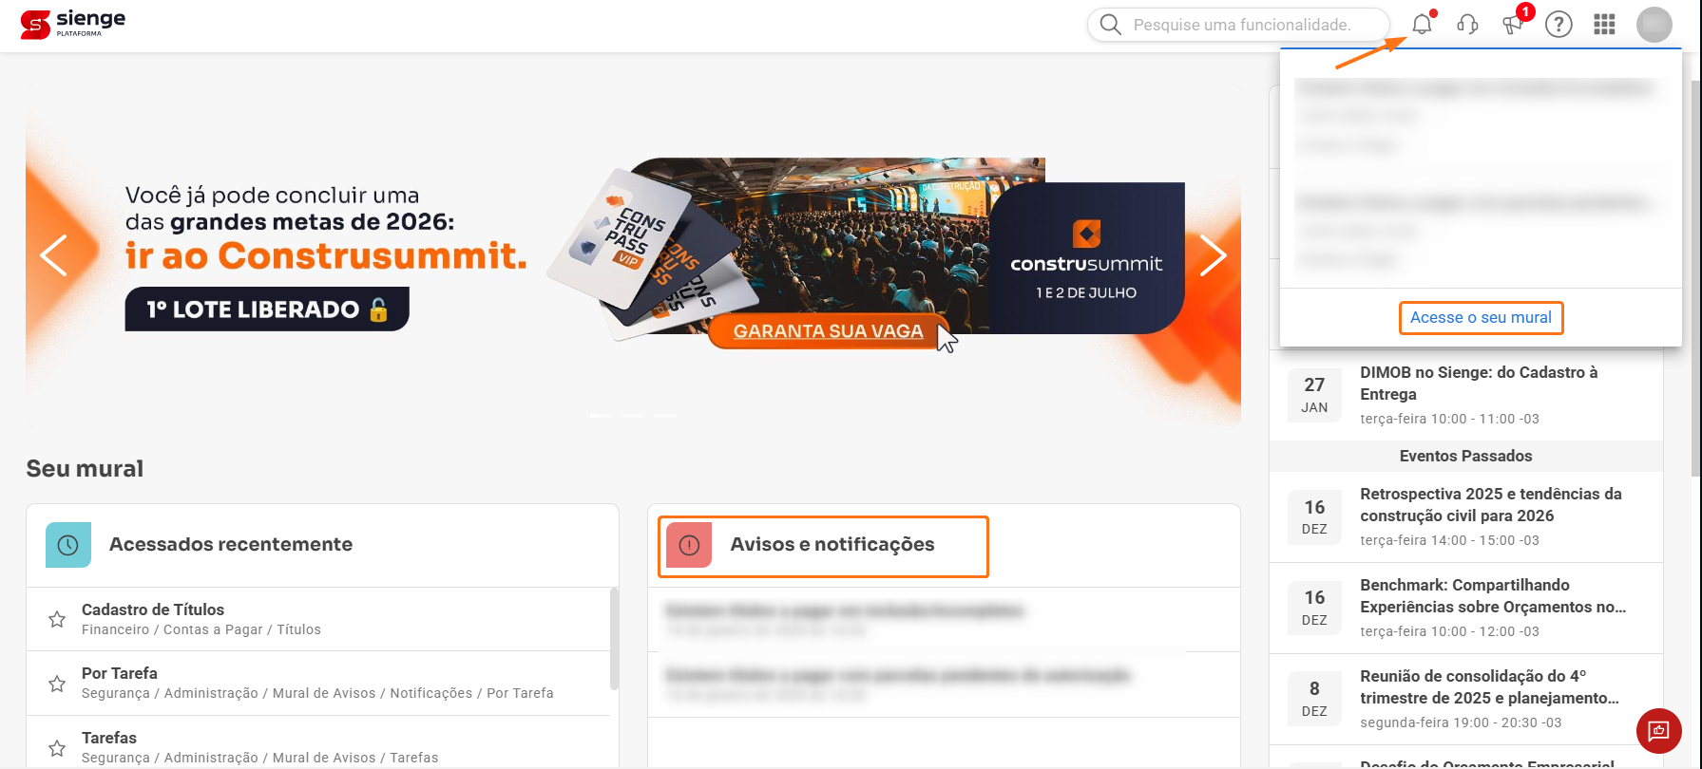Image resolution: width=1702 pixels, height=769 pixels.
Task: Open the apps grid menu icon
Action: 1604,25
